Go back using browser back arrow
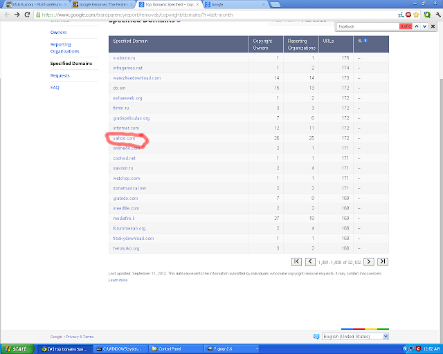 tap(7, 15)
